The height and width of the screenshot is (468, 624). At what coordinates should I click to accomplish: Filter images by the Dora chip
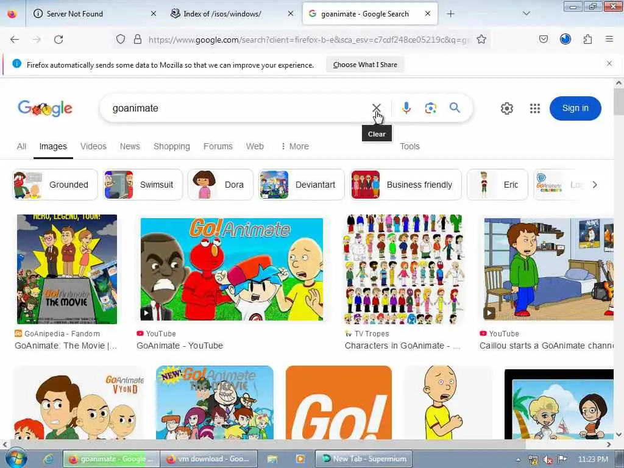pyautogui.click(x=221, y=185)
